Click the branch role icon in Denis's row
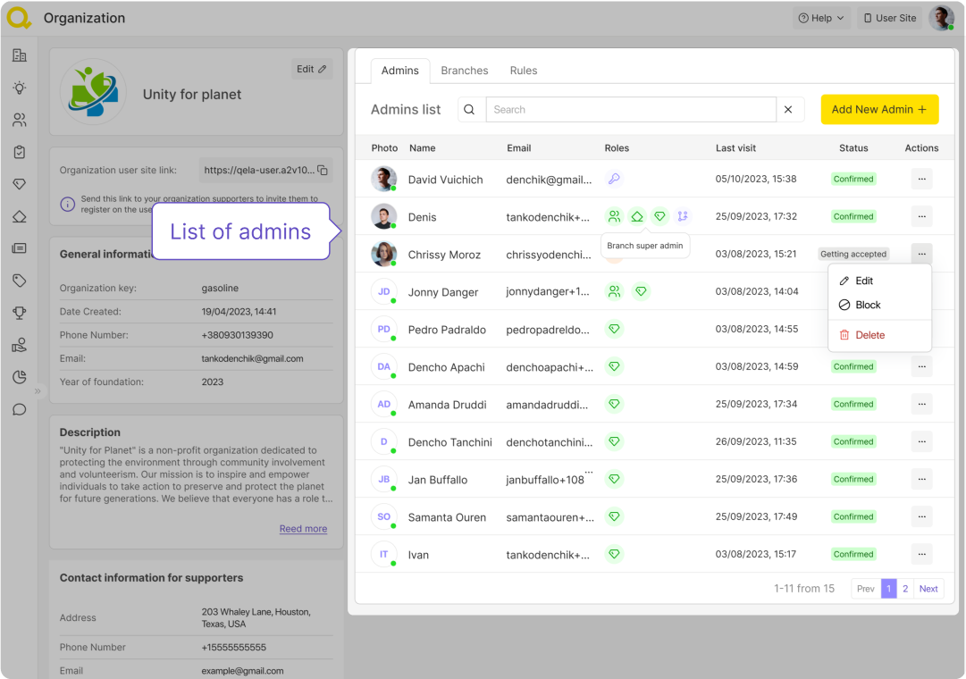The width and height of the screenshot is (966, 679). (x=682, y=216)
